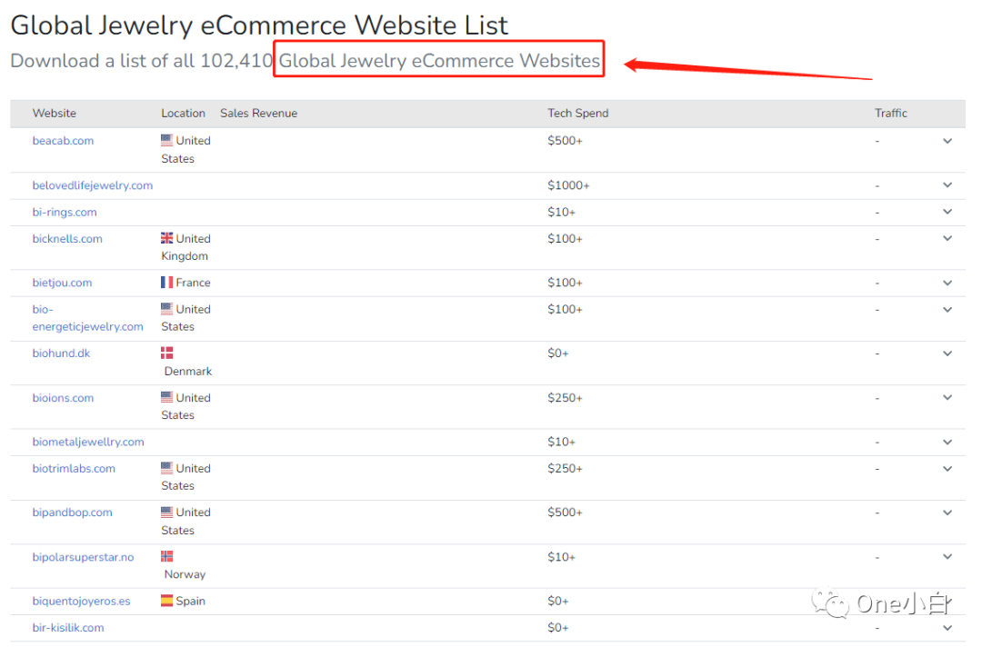The image size is (982, 647).
Task: Expand the bietjou.com row chevron
Action: [947, 283]
